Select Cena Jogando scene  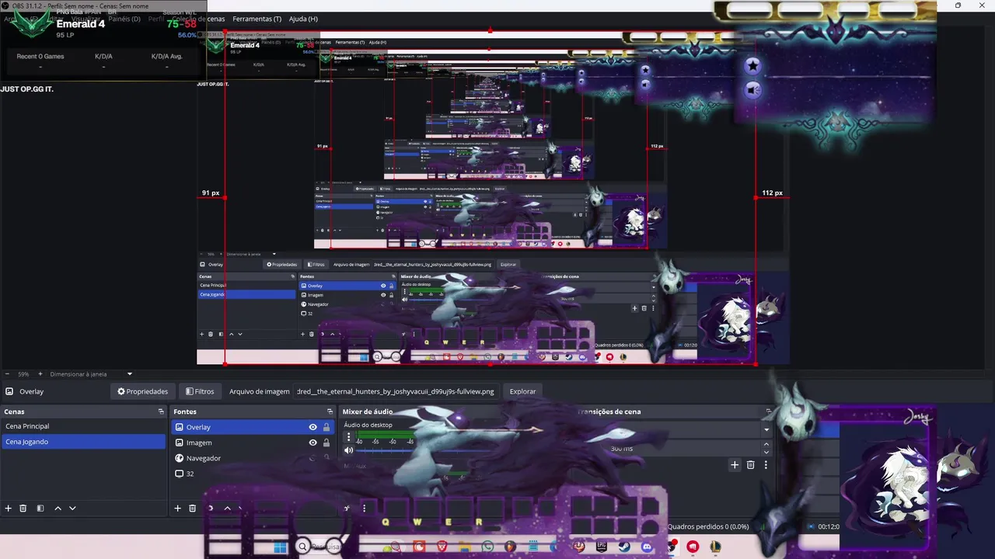(x=82, y=442)
